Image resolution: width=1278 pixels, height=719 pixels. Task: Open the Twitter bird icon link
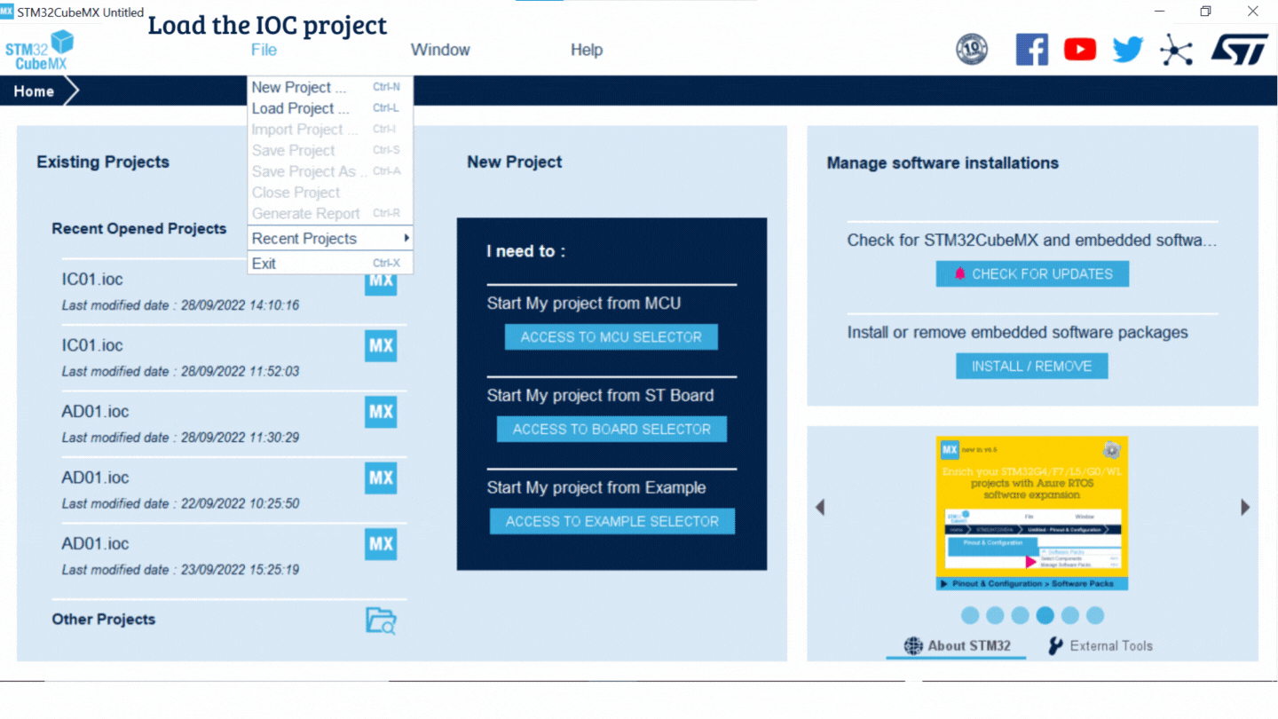pyautogui.click(x=1128, y=50)
